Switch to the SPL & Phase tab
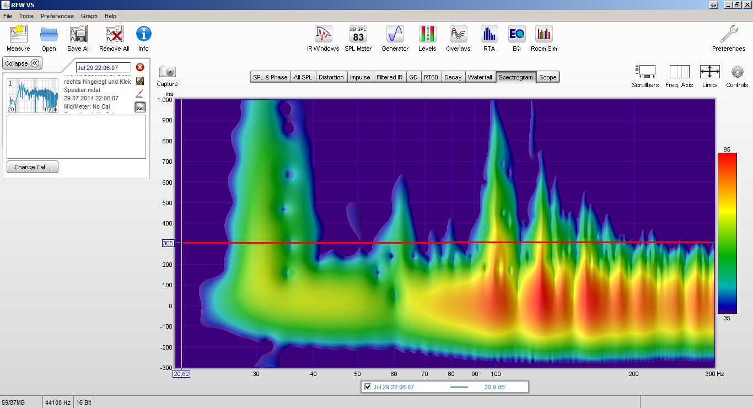This screenshot has width=753, height=408. coord(270,77)
